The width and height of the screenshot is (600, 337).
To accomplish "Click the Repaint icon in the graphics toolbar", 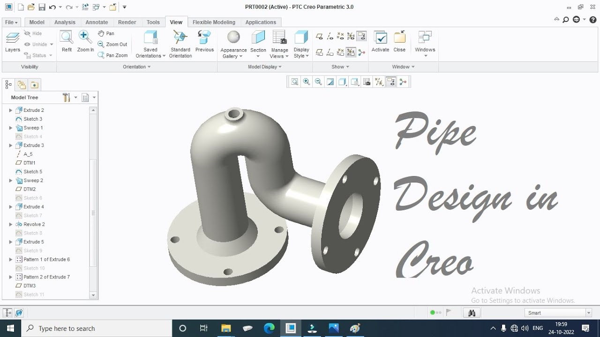I will 330,82.
